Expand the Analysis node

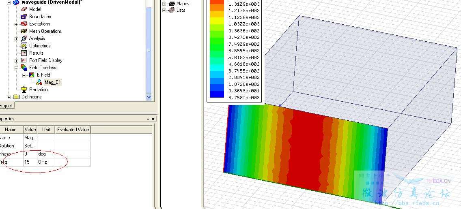tap(17, 39)
